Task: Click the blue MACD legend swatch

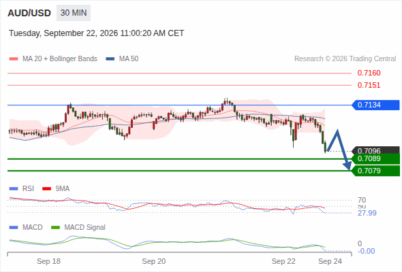Action: [x=14, y=228]
